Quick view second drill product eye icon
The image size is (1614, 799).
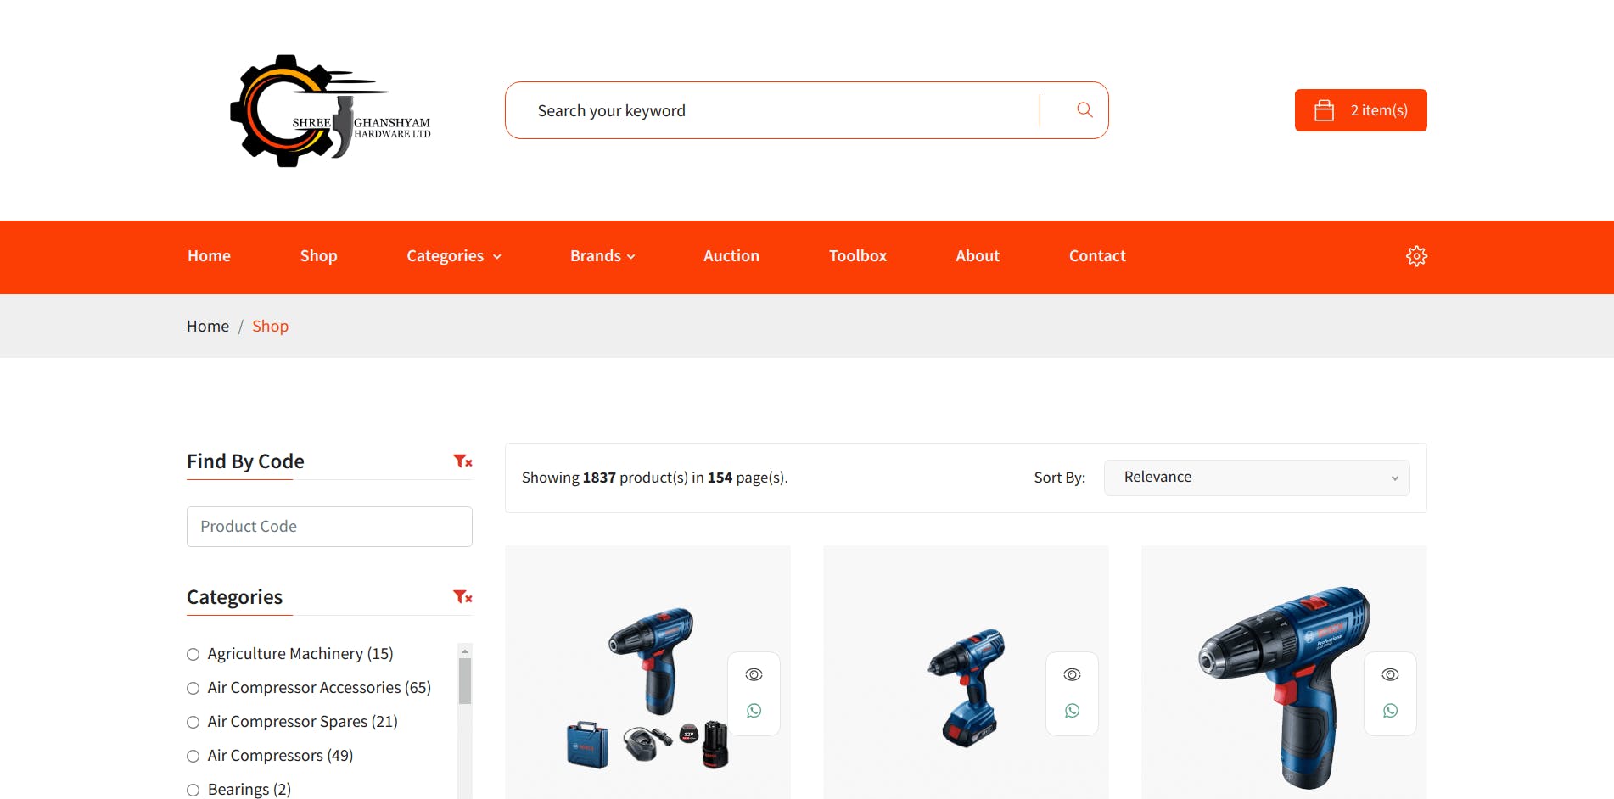point(1072,674)
